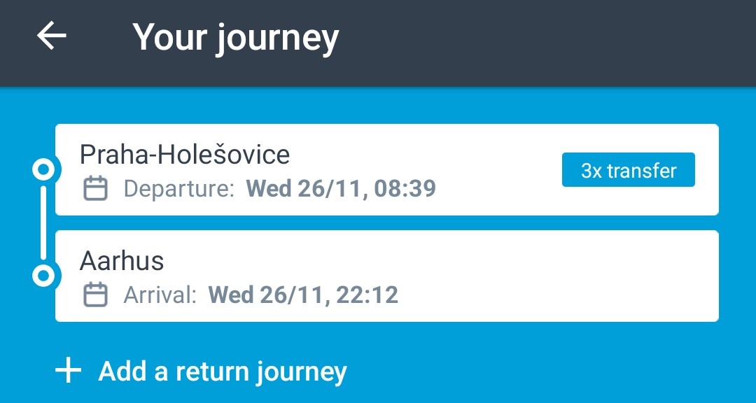Tap the plus icon for return journey
Screen dimensions: 756x403
click(68, 371)
